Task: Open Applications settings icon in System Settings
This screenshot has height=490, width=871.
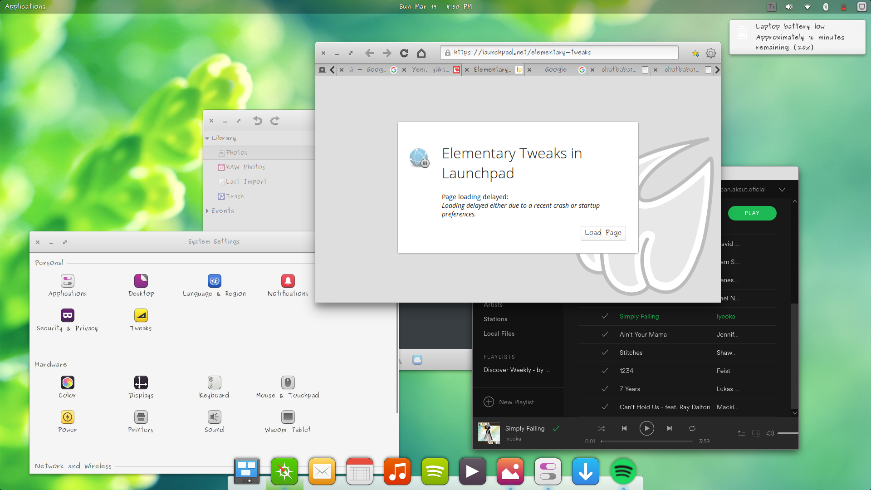Action: click(68, 281)
